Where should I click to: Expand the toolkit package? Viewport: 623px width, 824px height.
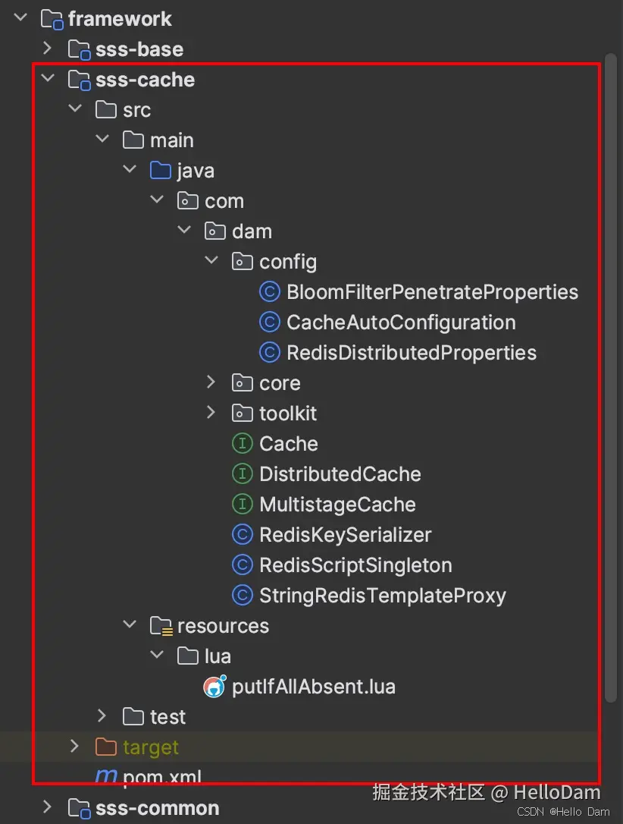[211, 413]
